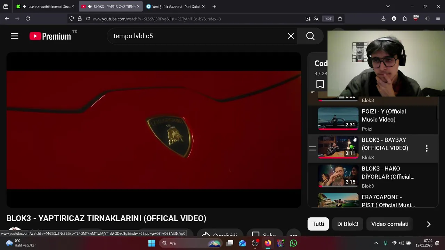Open the circular U extension icon
This screenshot has width=445, height=250.
click(x=394, y=19)
